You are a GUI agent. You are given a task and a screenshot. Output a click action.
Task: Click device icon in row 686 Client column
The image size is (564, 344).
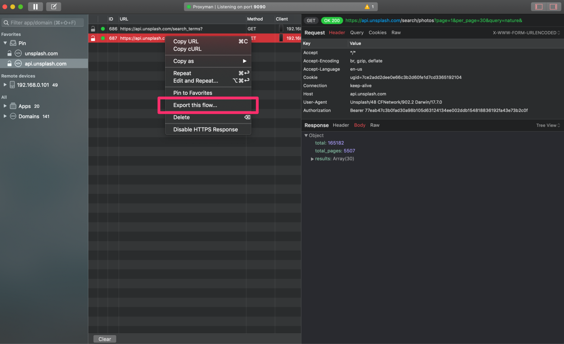[281, 29]
